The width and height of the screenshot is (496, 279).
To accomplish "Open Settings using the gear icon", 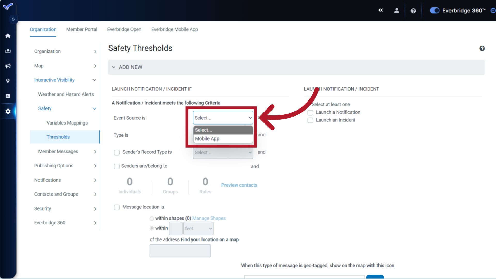I will pos(8,111).
